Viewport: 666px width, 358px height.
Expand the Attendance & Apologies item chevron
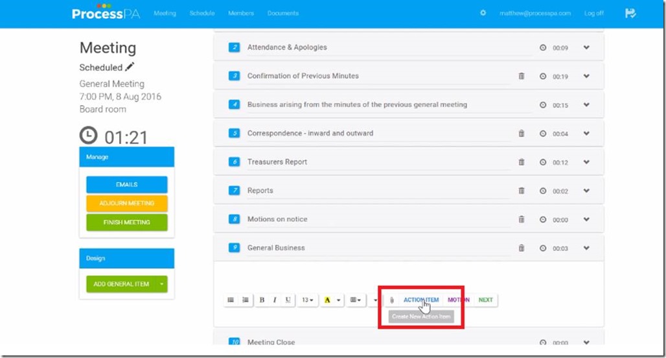pos(586,47)
